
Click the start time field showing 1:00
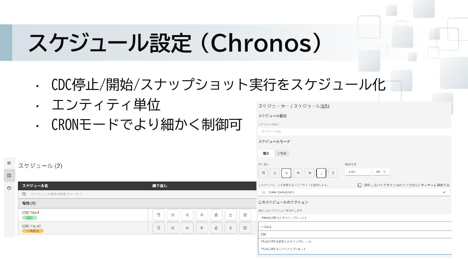tap(358, 171)
